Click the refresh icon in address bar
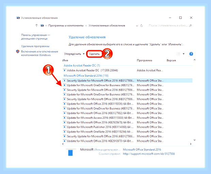This screenshot has height=174, width=211. pos(142,26)
